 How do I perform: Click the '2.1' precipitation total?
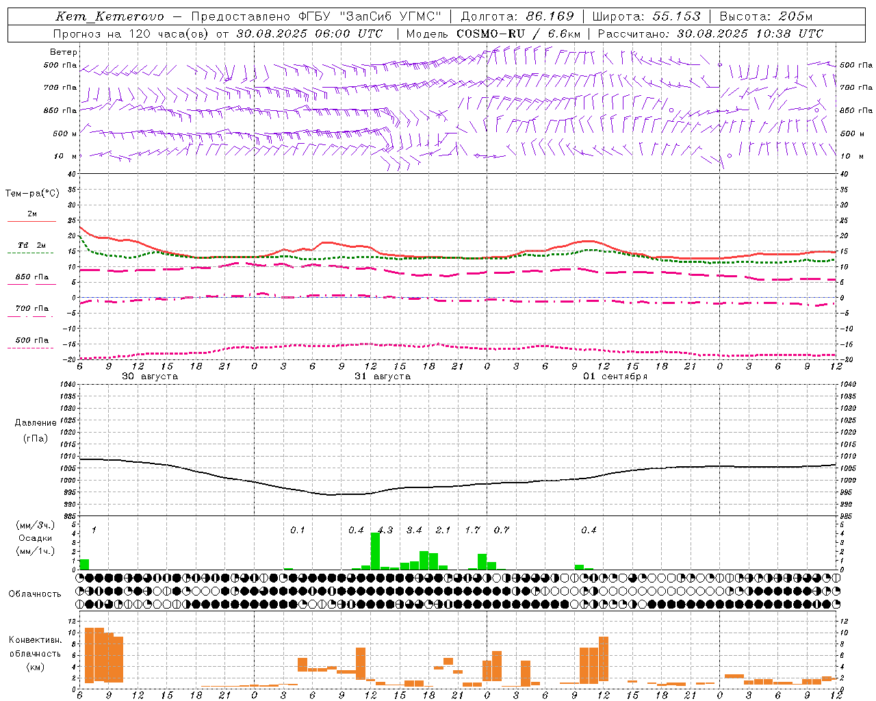pos(443,531)
